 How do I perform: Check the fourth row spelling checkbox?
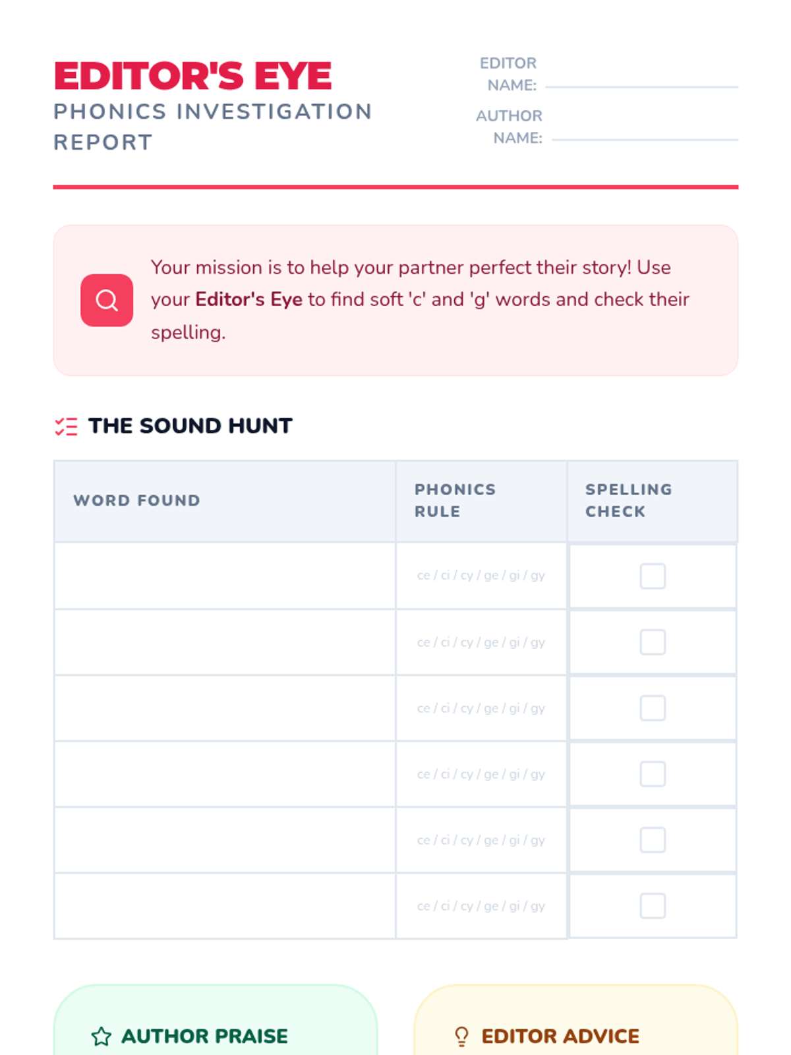coord(653,773)
